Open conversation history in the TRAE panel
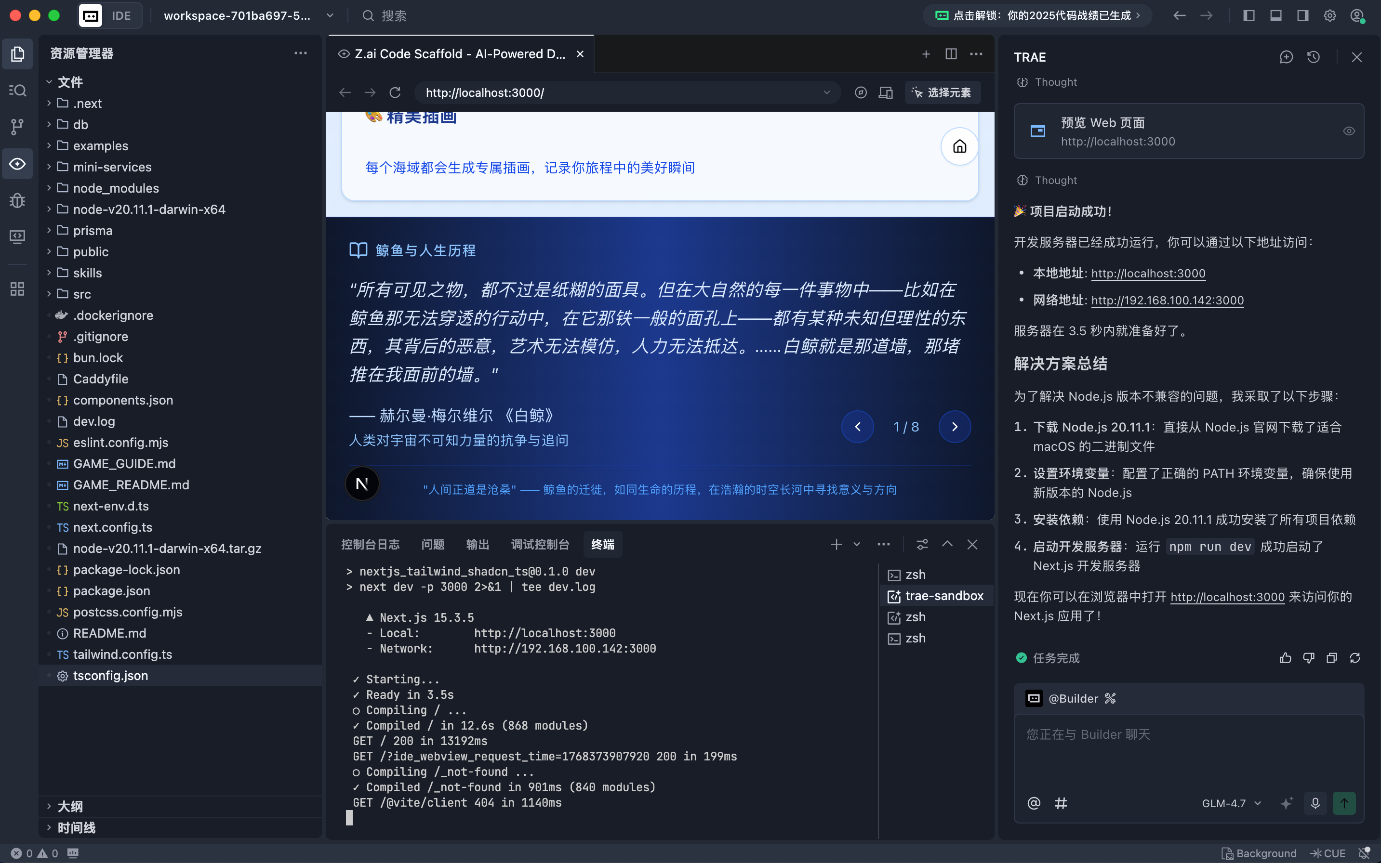The image size is (1381, 863). [x=1313, y=56]
